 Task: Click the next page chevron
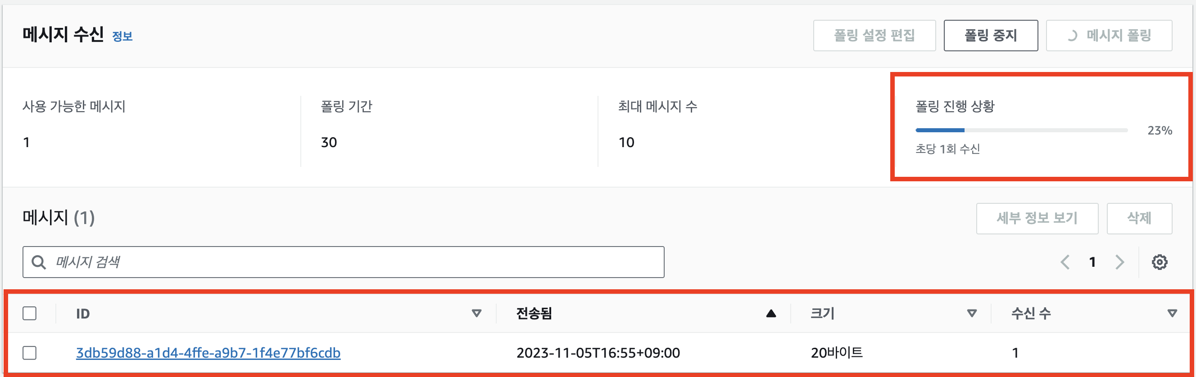click(x=1119, y=262)
